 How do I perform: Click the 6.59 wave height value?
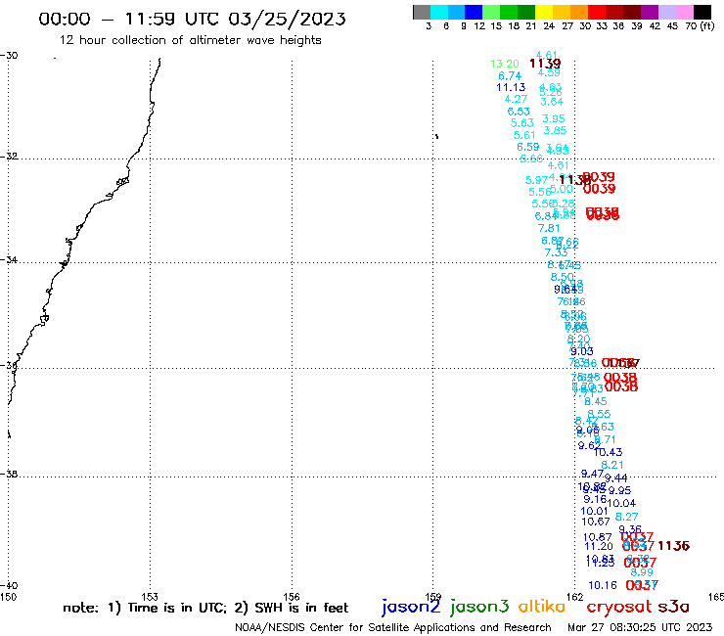pyautogui.click(x=527, y=147)
